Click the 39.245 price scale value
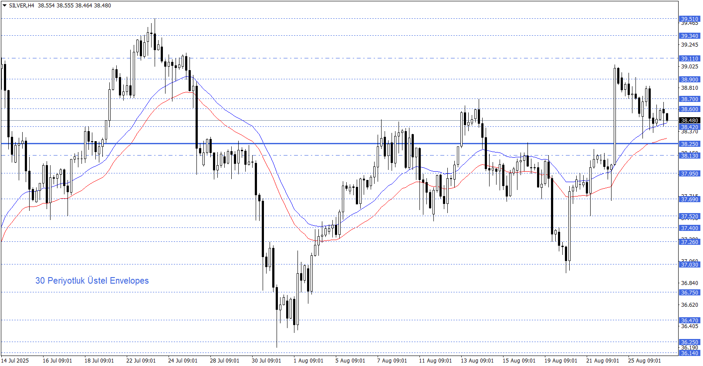 click(689, 45)
